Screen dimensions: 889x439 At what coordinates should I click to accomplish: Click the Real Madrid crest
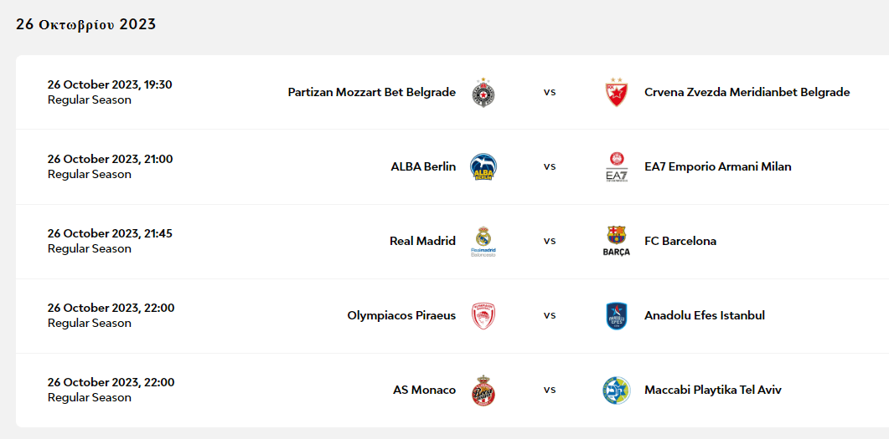(x=483, y=241)
